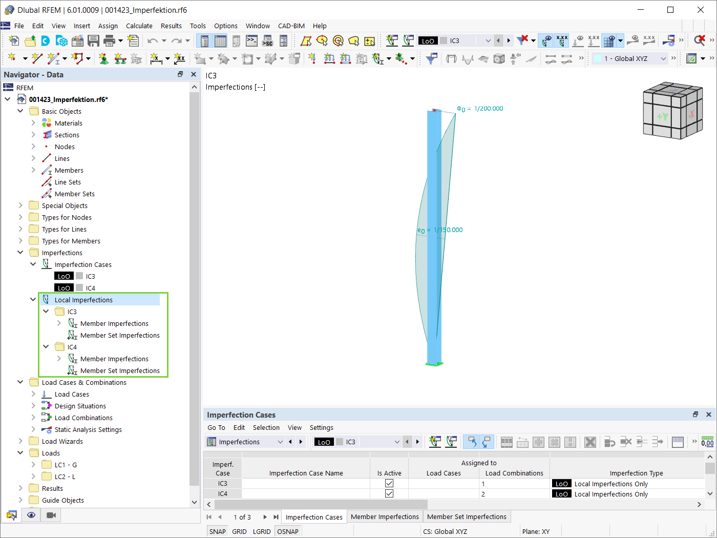Click the Block Manager cube icon
Screen dimensions: 717x538
tap(61, 40)
